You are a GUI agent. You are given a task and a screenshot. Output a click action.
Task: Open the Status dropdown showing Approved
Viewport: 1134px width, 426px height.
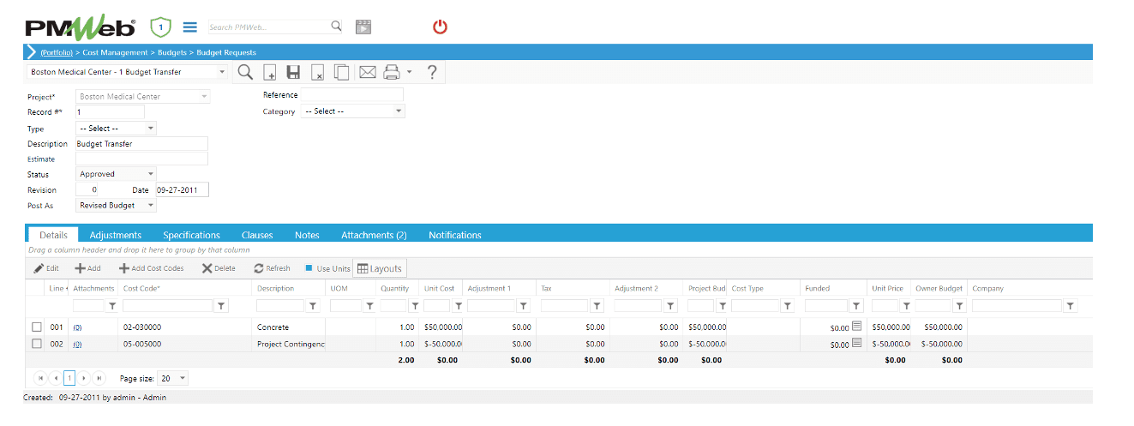coord(151,174)
